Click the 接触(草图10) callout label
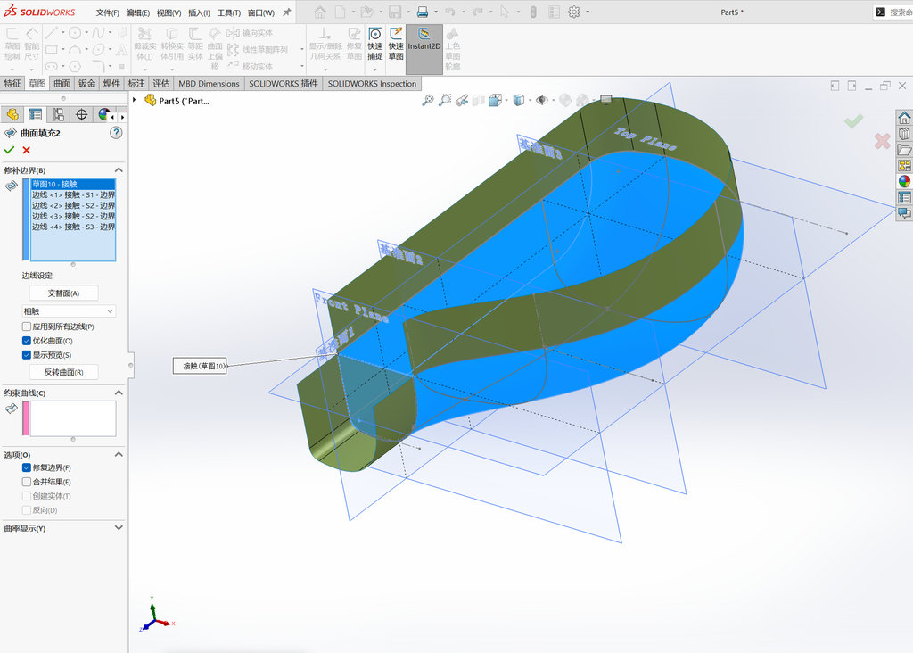The image size is (913, 653). click(x=200, y=366)
